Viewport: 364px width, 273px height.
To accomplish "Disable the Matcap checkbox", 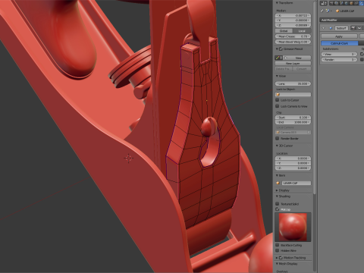I will pyautogui.click(x=278, y=209).
